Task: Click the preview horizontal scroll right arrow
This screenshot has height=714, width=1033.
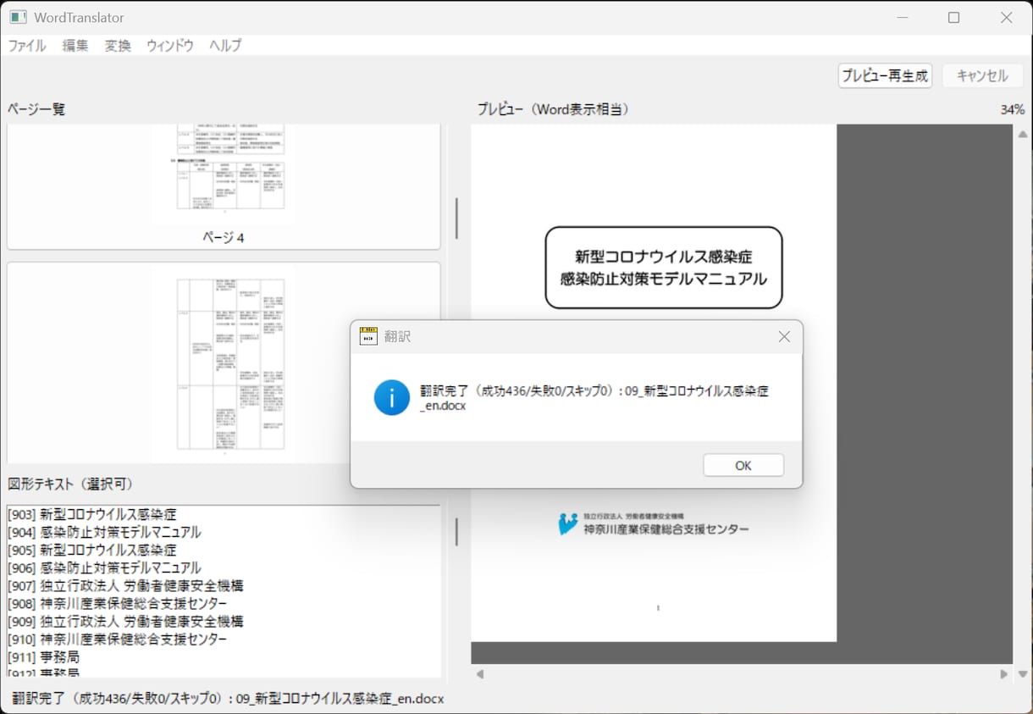Action: [1004, 674]
